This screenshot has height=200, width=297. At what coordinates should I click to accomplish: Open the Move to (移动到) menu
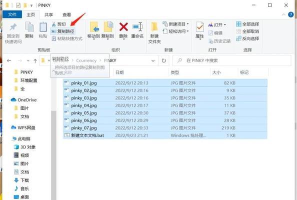click(x=93, y=30)
